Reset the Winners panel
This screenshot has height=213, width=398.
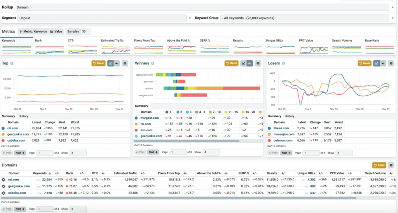click(x=232, y=63)
